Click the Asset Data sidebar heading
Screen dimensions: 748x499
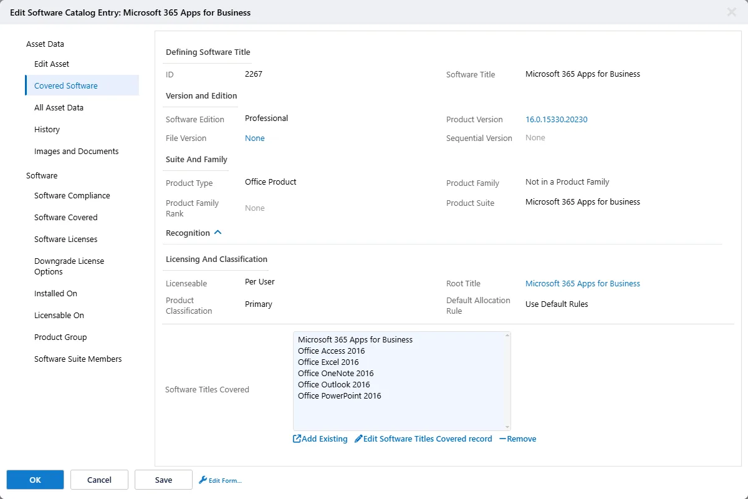[45, 44]
